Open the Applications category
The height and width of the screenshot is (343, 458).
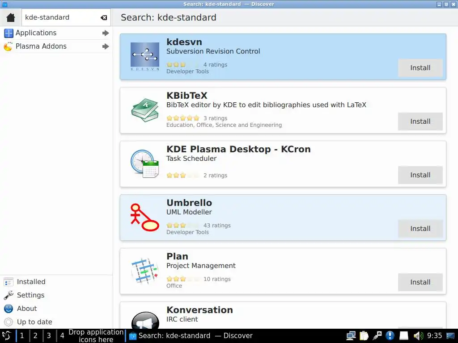pos(56,33)
